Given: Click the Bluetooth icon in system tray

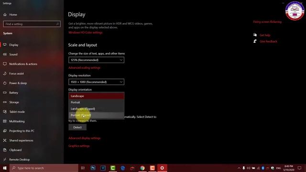Looking at the screenshot, I should pyautogui.click(x=263, y=168).
